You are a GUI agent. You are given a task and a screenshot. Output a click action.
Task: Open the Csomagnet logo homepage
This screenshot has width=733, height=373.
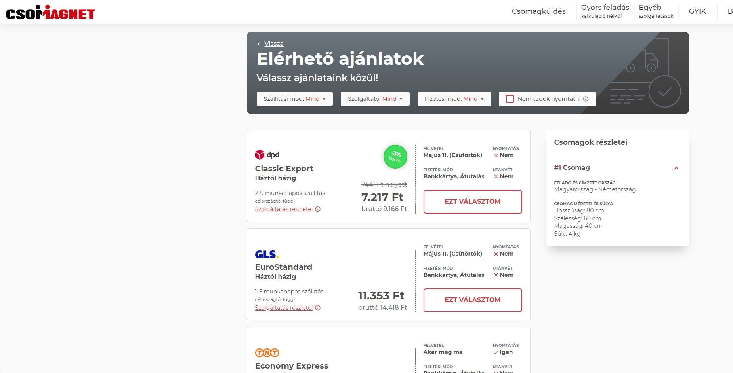[x=50, y=12]
